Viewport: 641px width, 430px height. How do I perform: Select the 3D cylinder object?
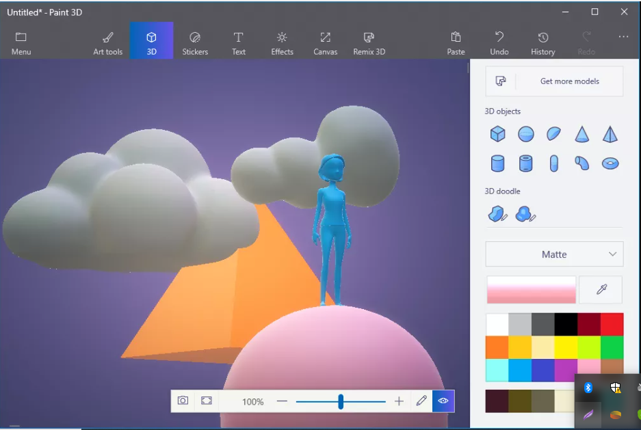497,163
